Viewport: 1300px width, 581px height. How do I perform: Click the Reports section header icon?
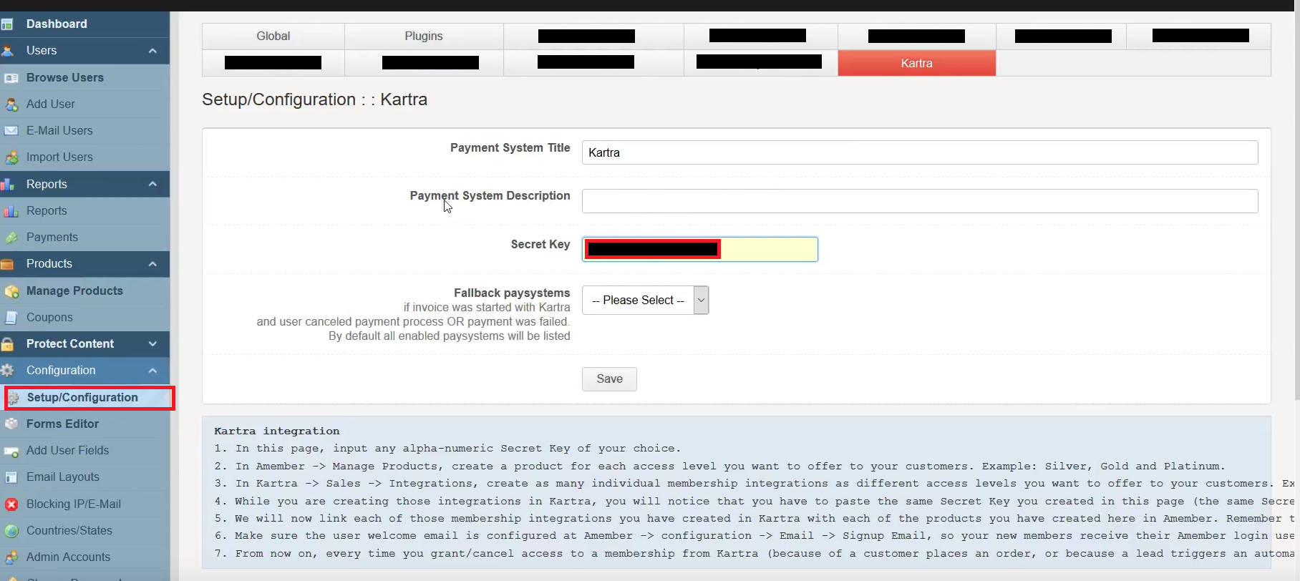tap(7, 185)
